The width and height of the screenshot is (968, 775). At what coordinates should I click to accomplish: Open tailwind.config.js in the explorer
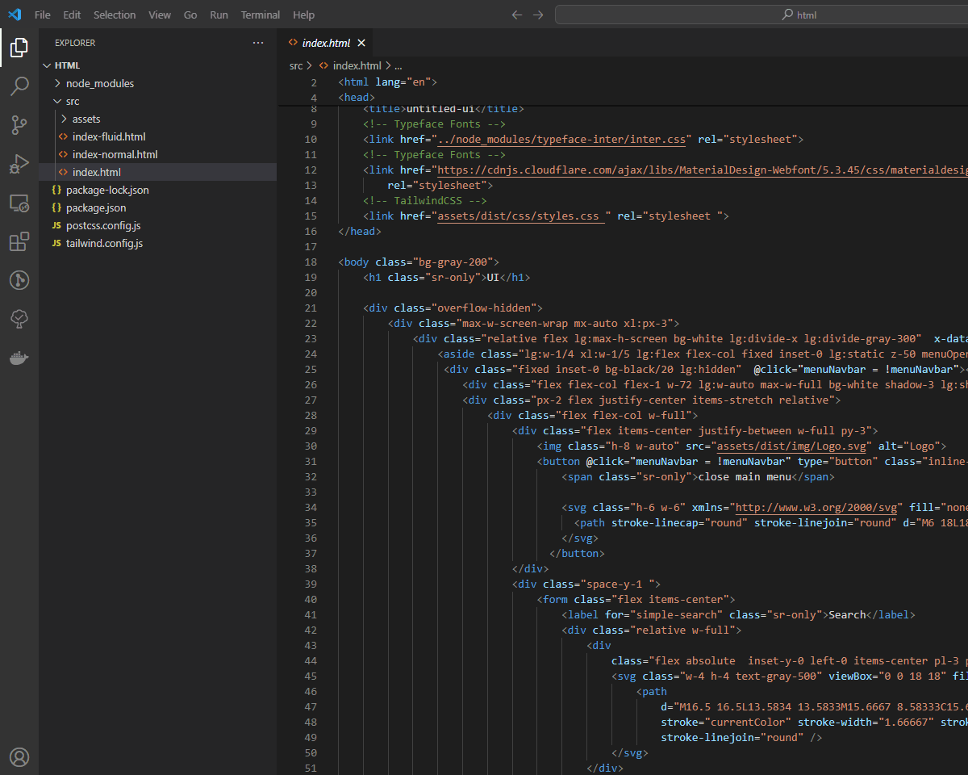[104, 243]
